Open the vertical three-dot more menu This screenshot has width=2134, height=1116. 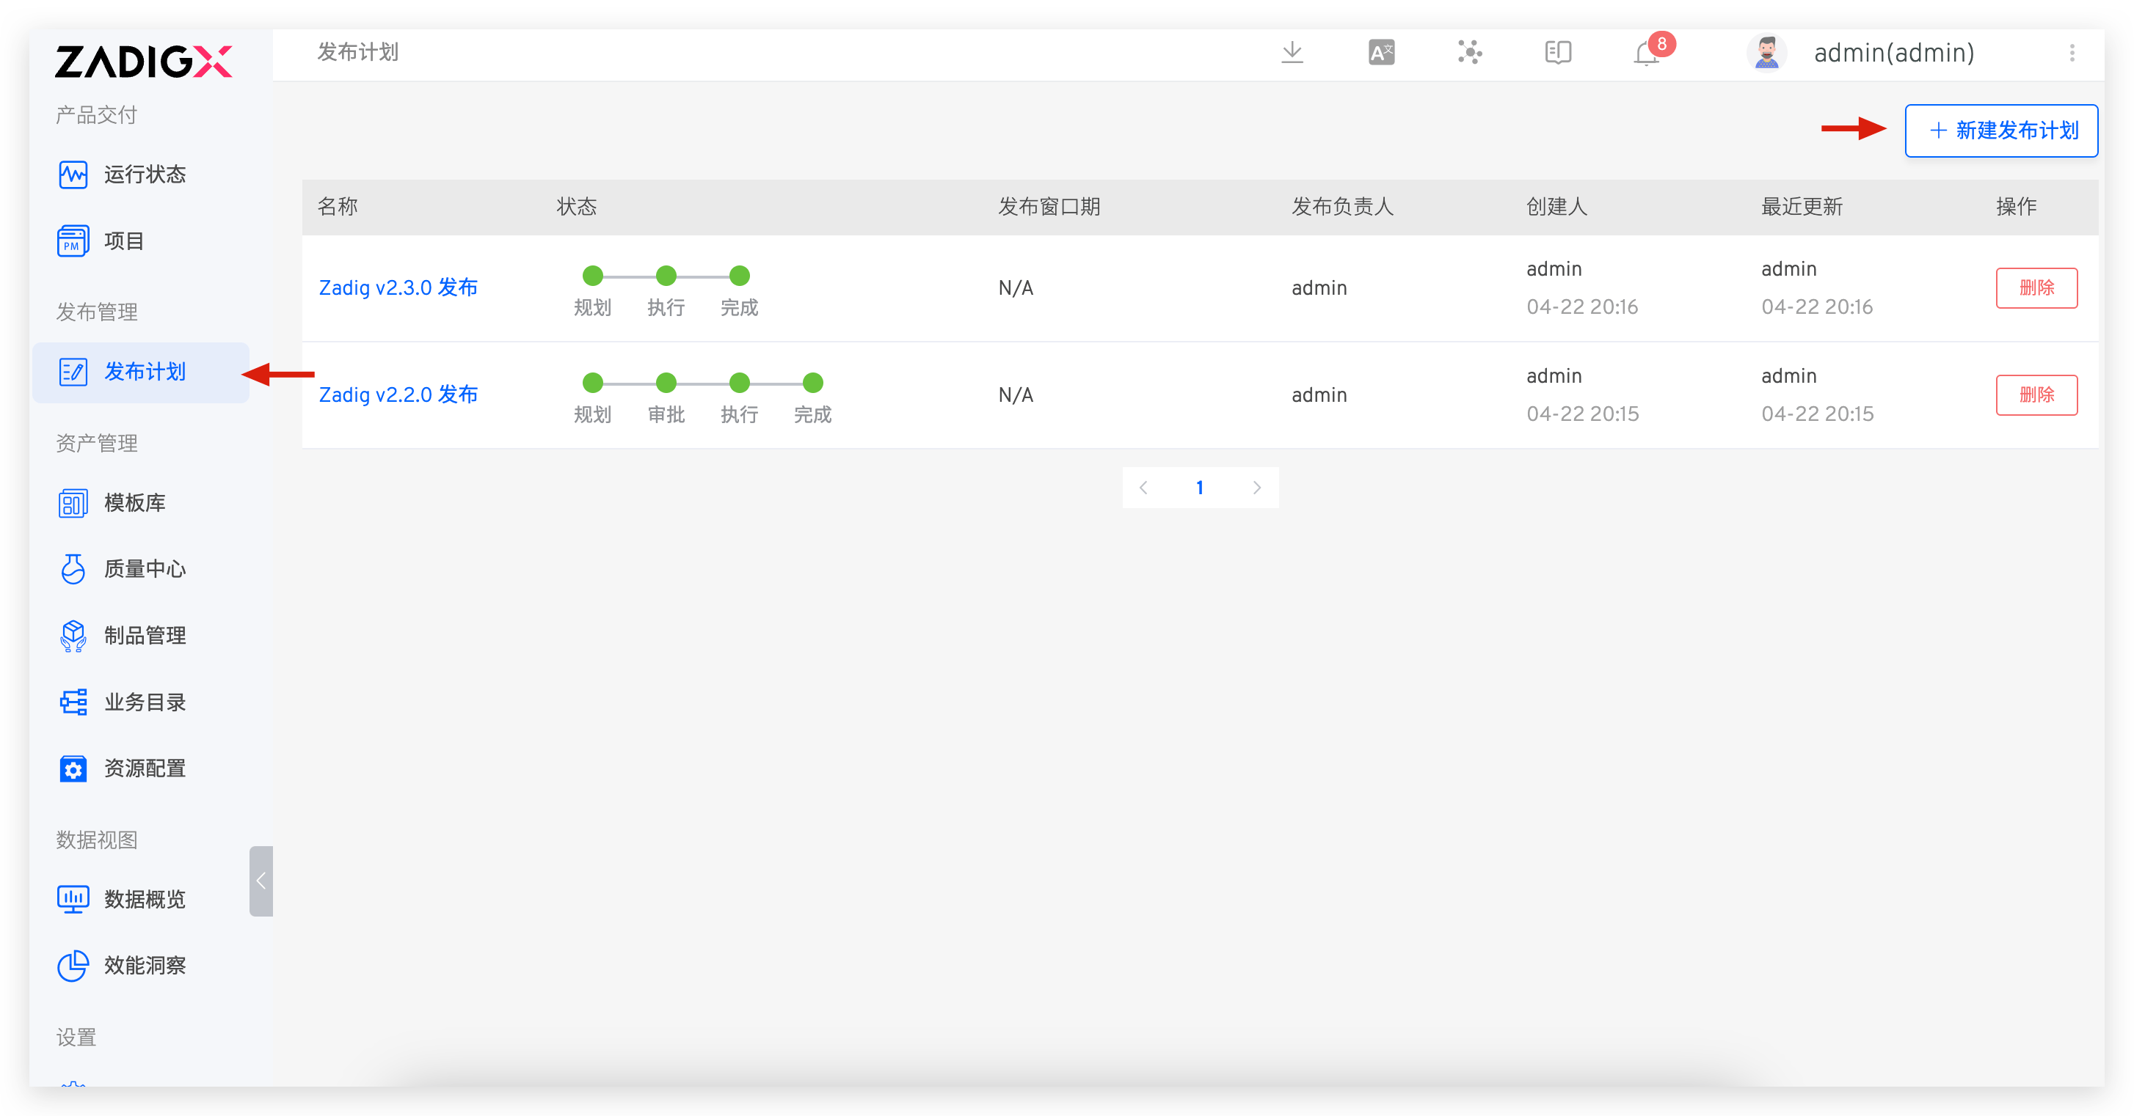click(x=2072, y=53)
